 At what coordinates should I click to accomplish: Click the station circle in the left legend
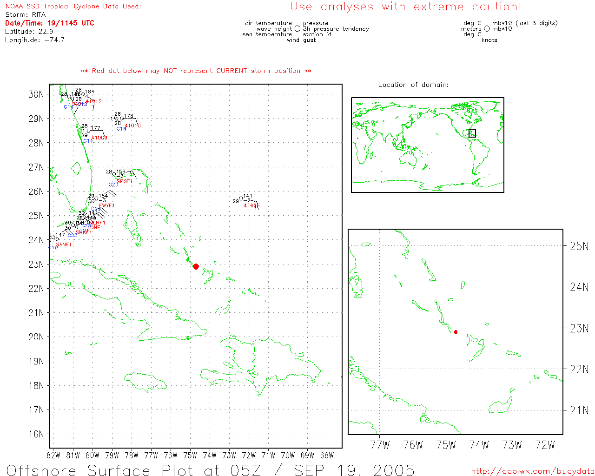(x=297, y=29)
